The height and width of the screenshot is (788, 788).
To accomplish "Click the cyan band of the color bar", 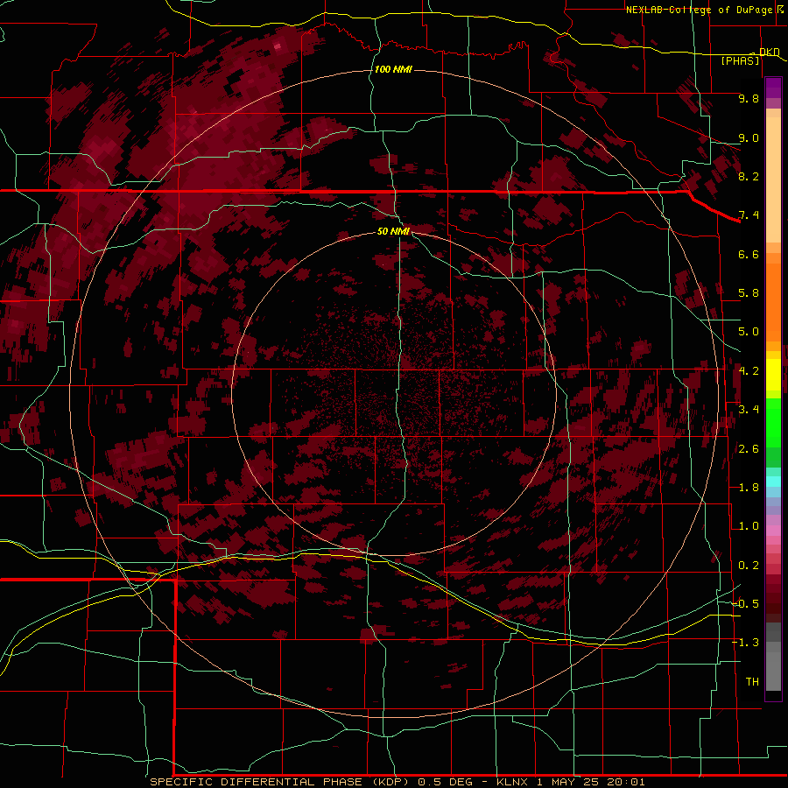I will (773, 482).
